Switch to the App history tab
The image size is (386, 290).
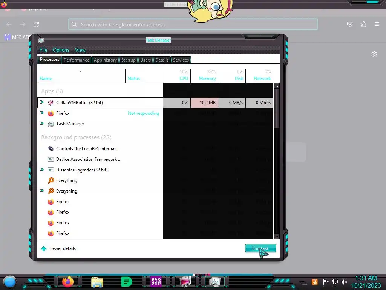pos(106,60)
